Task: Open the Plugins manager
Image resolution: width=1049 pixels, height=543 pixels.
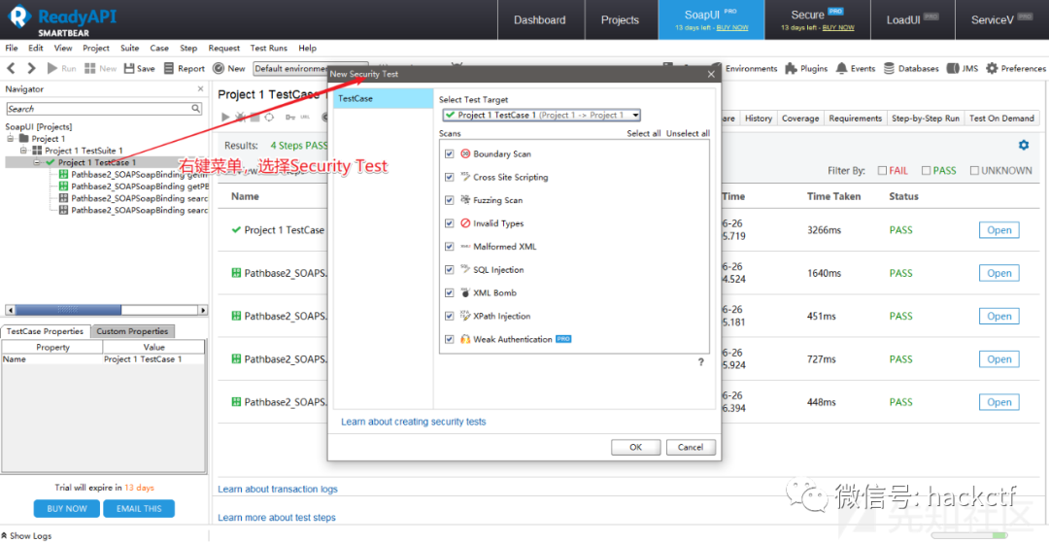Action: [x=805, y=68]
